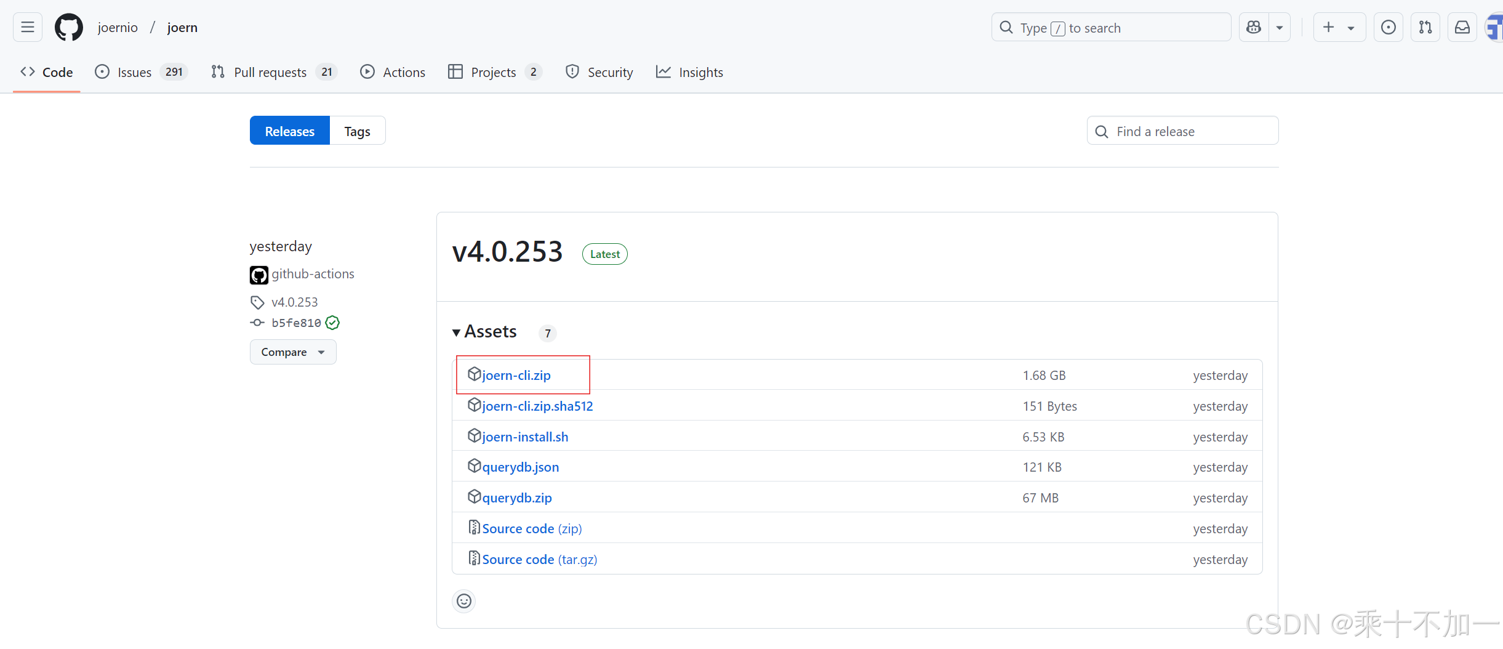The image size is (1503, 649).
Task: Select the Releases button
Action: point(290,131)
